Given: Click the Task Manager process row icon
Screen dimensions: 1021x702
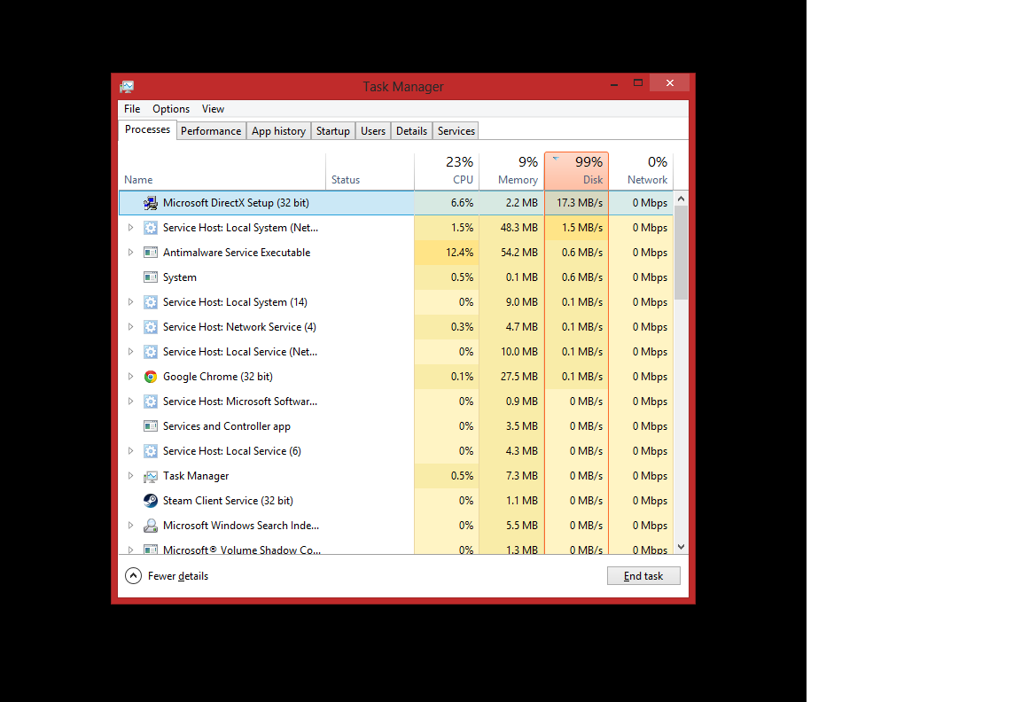Looking at the screenshot, I should point(151,476).
